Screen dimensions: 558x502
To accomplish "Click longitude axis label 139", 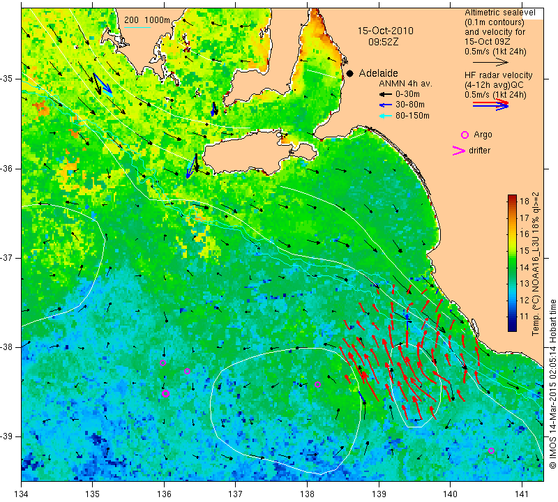I will coord(379,494).
